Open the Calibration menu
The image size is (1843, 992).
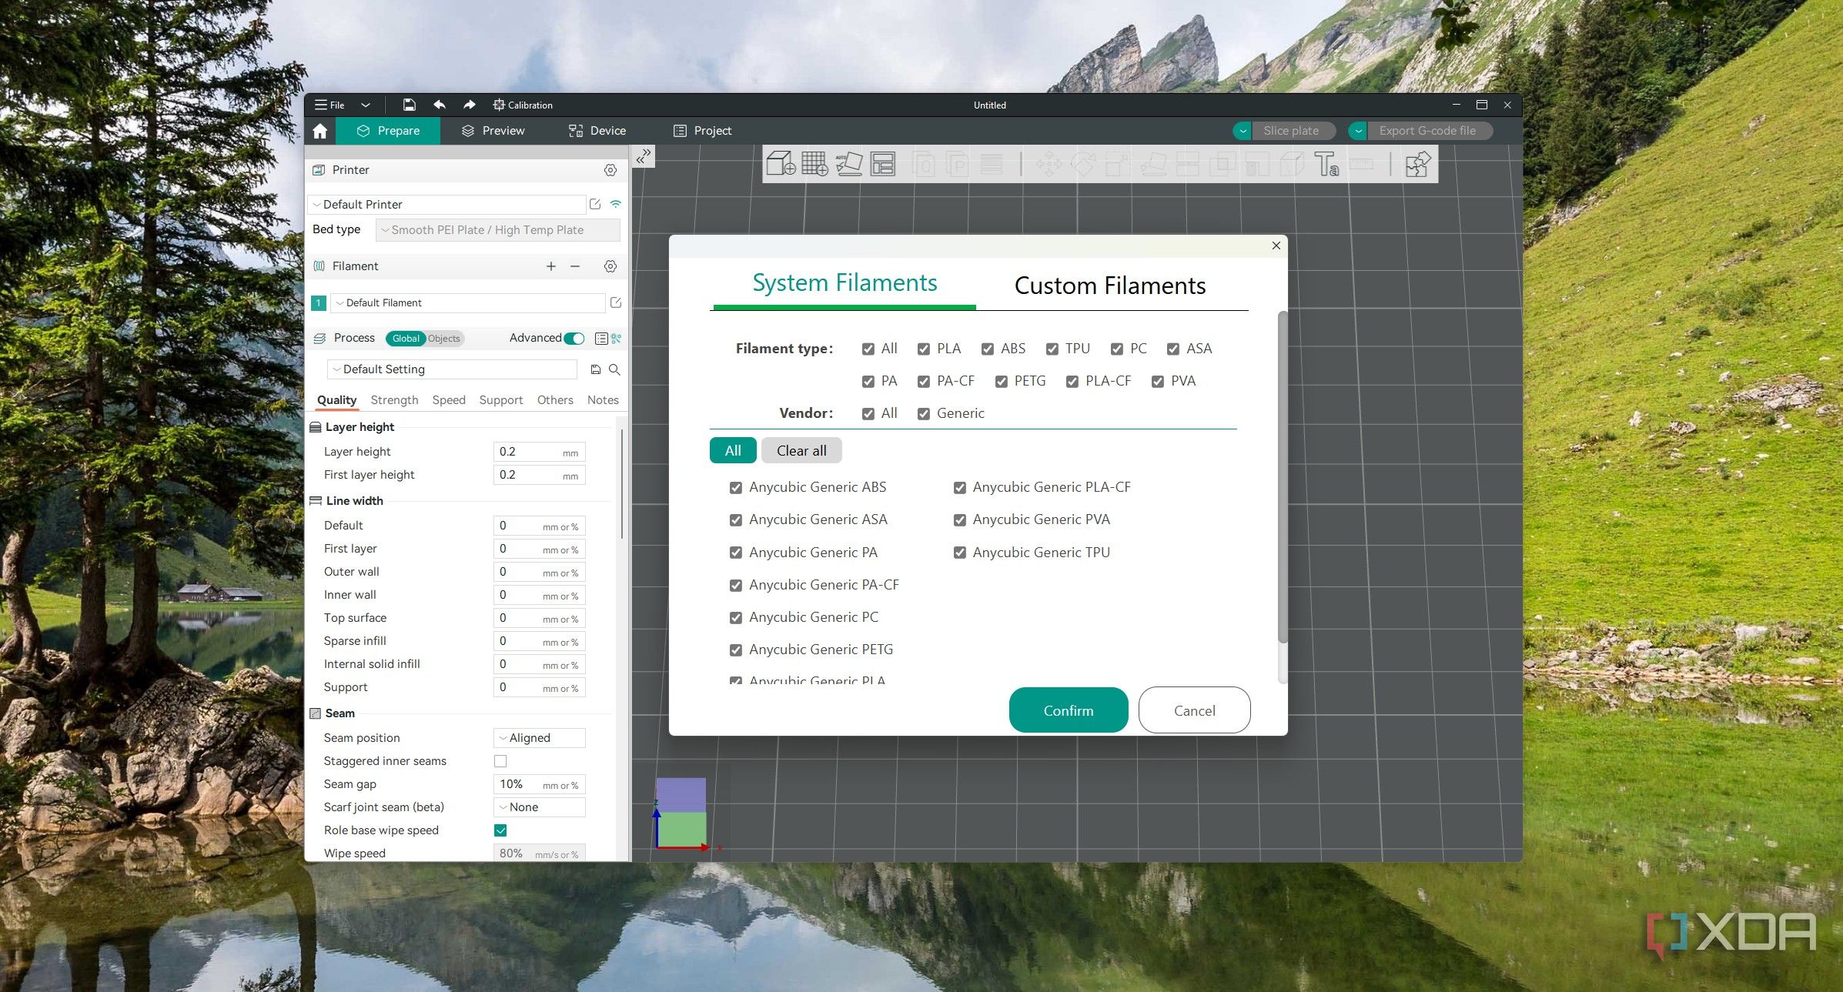click(523, 105)
